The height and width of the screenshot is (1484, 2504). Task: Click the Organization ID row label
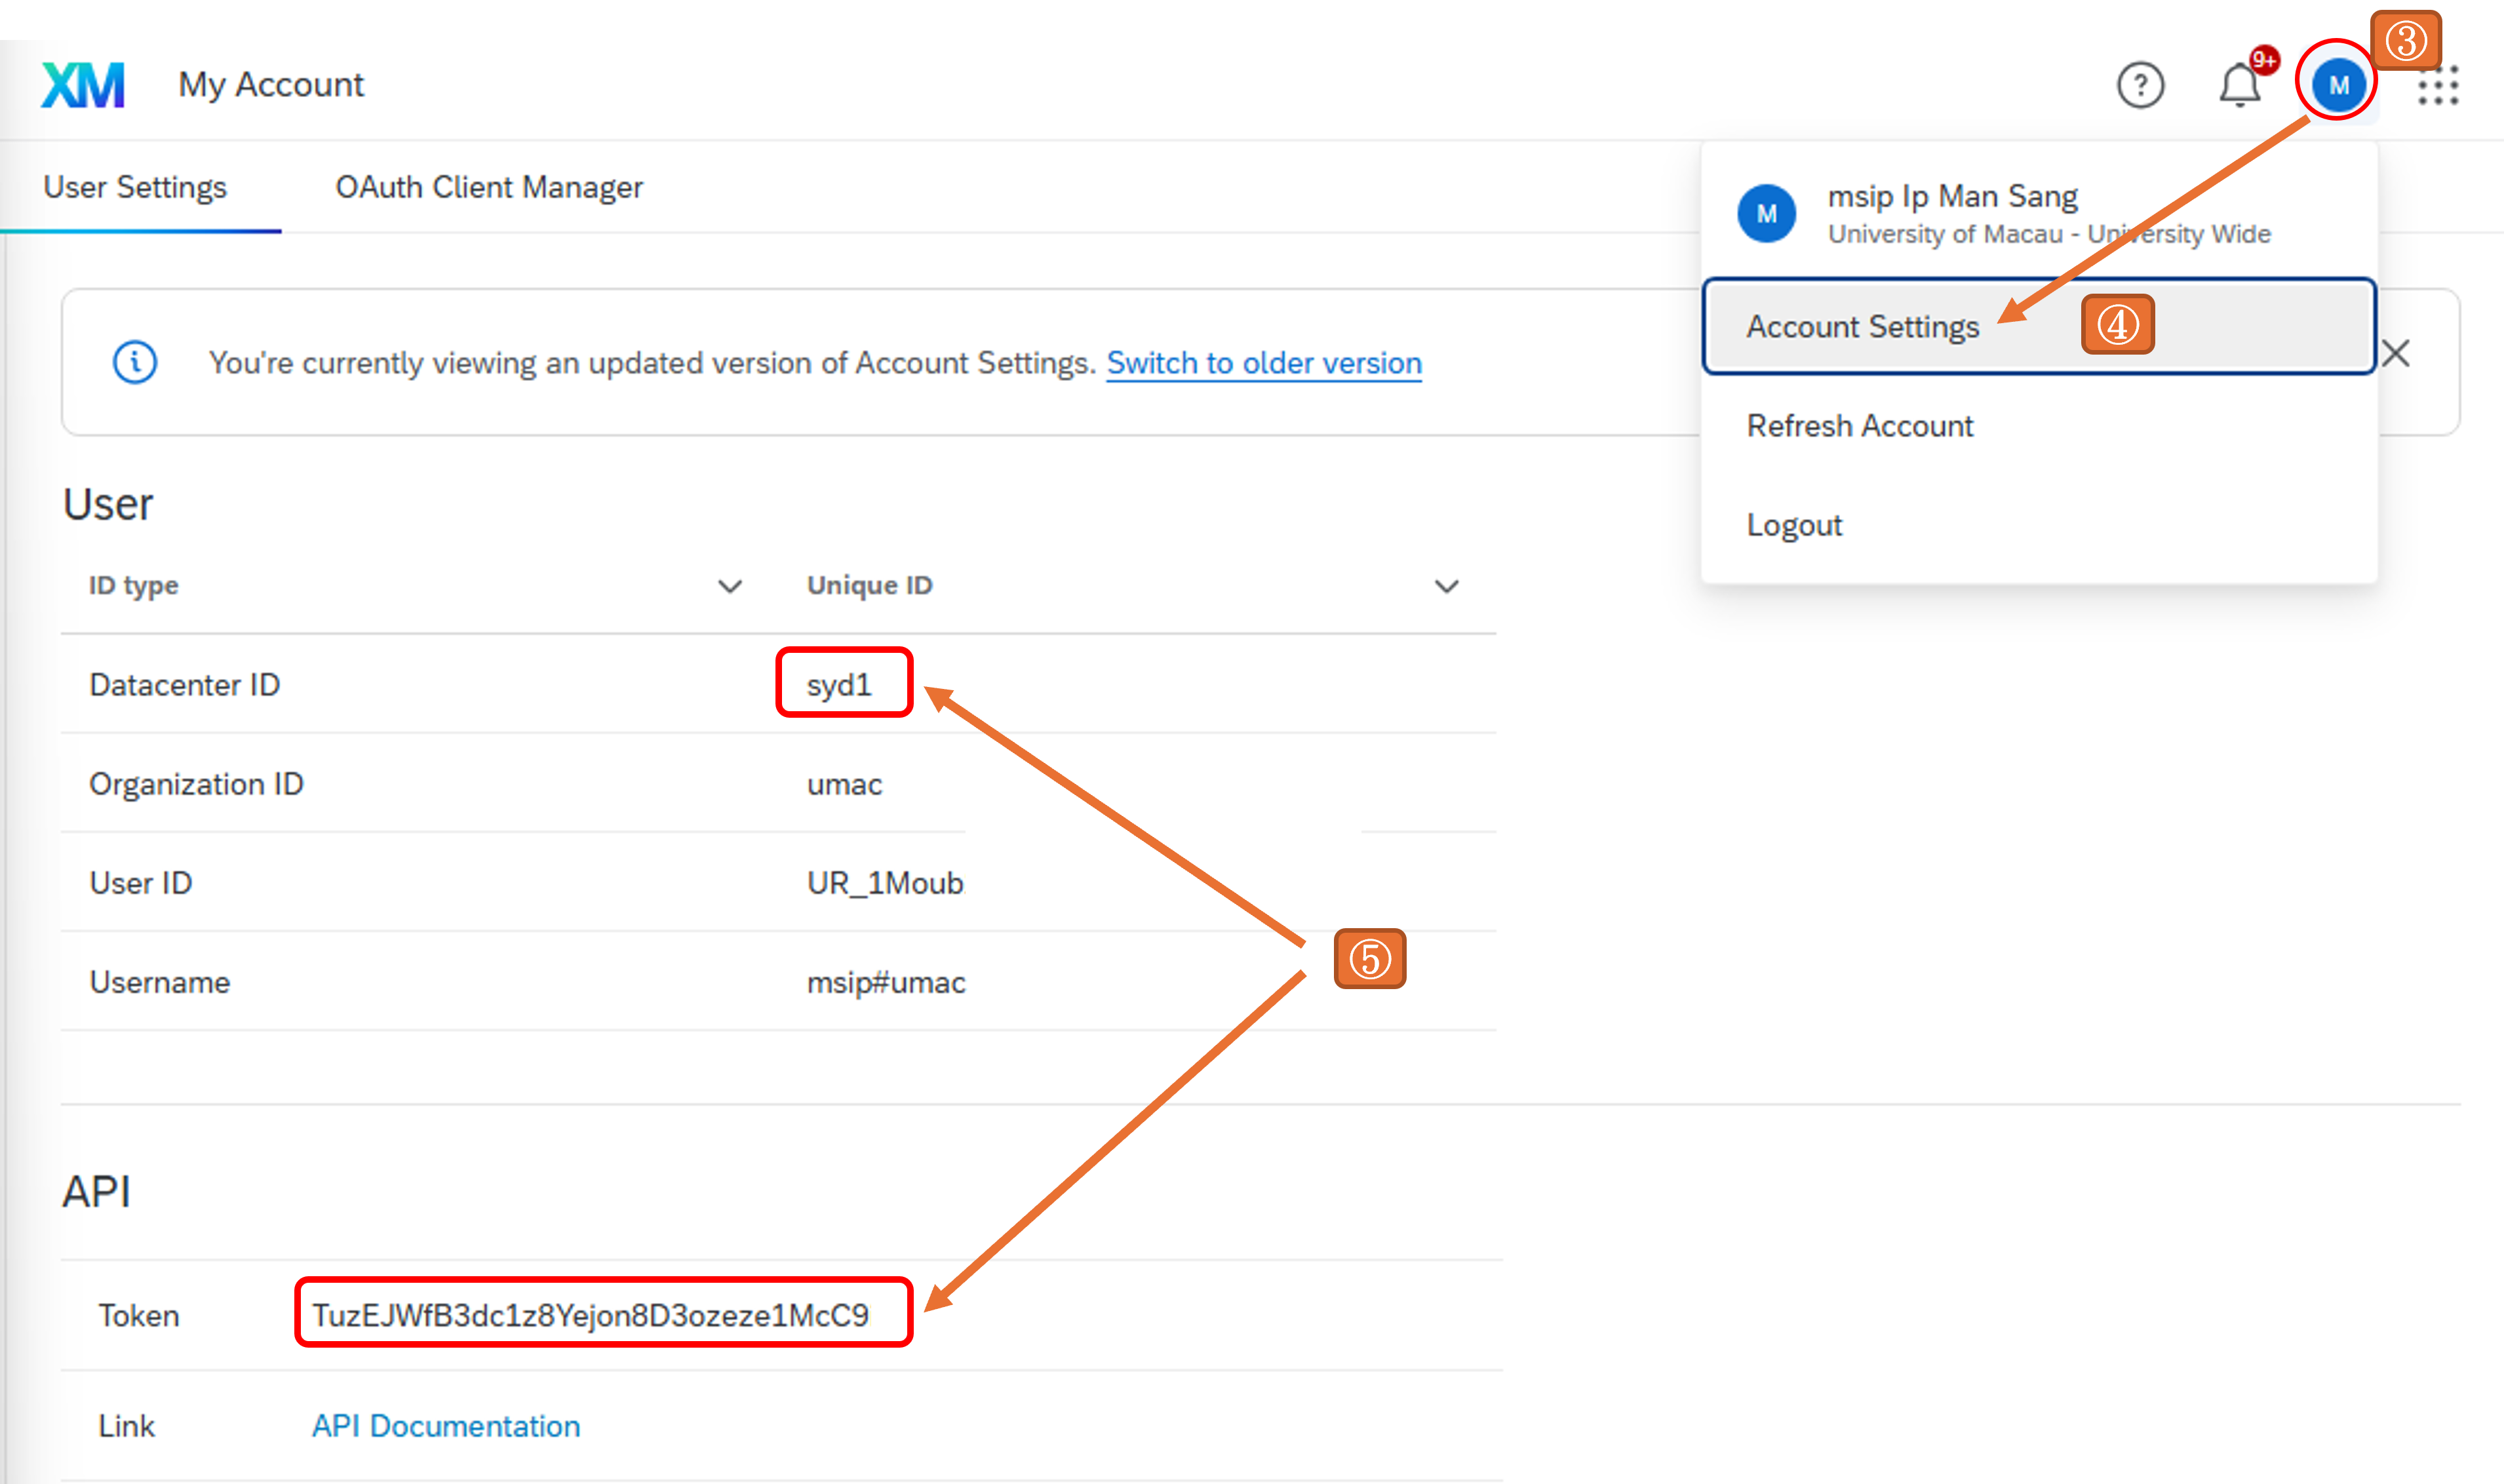point(196,784)
